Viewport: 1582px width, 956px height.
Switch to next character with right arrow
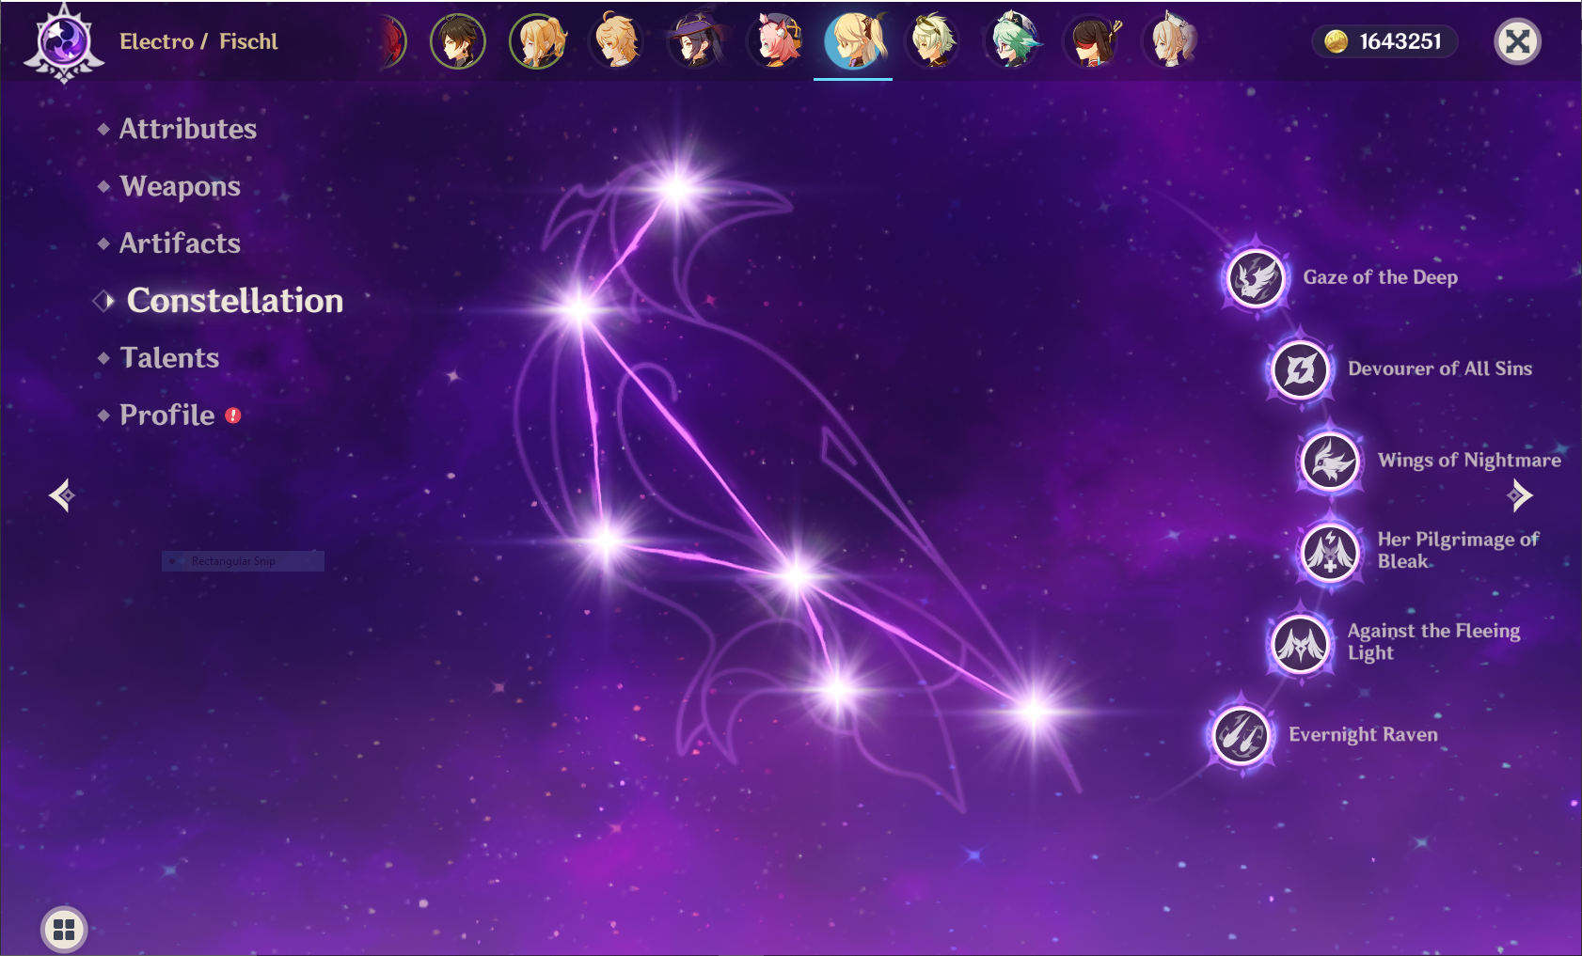click(1520, 495)
